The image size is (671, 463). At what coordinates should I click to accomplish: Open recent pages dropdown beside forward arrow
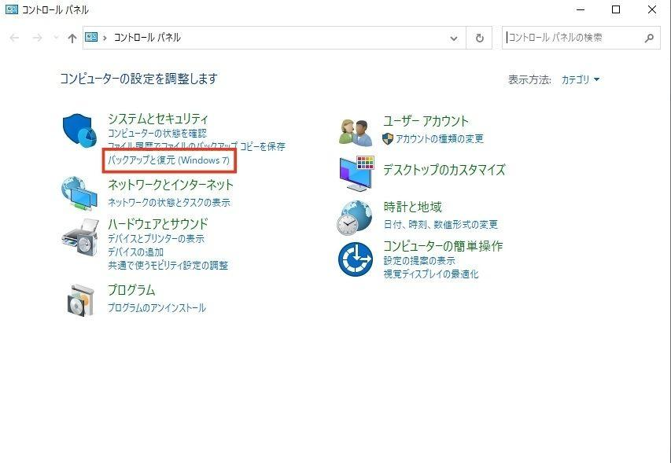pos(54,37)
